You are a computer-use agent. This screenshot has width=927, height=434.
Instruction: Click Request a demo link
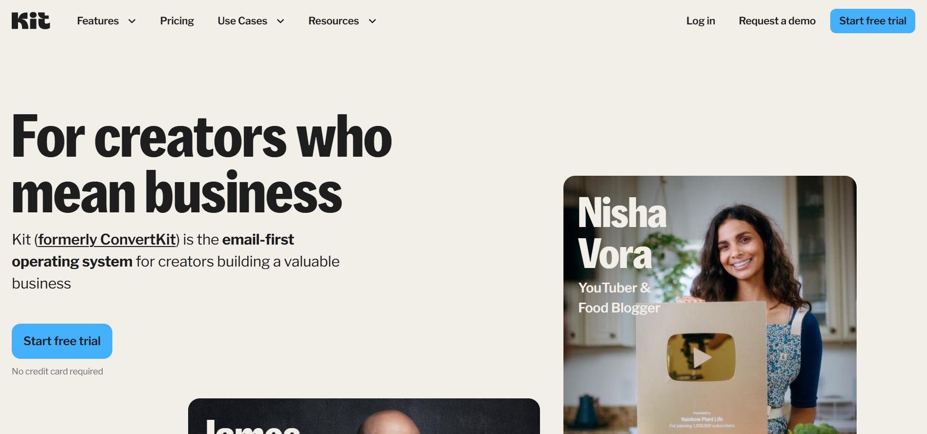(777, 21)
